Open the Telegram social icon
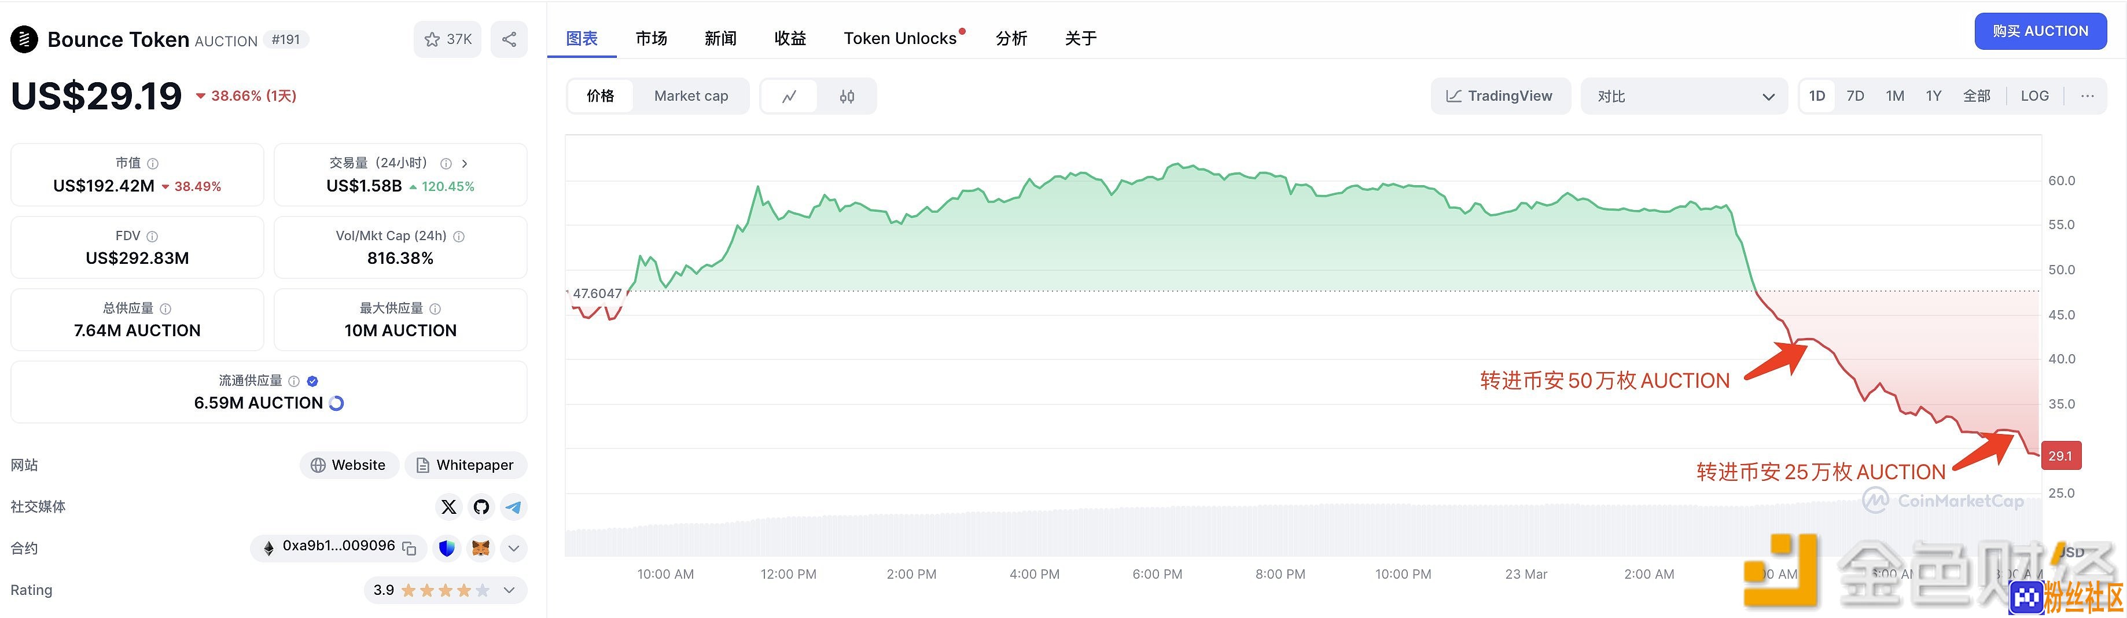This screenshot has width=2127, height=618. (514, 506)
